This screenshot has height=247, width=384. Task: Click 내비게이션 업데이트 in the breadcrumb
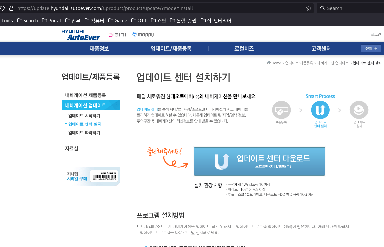333,63
